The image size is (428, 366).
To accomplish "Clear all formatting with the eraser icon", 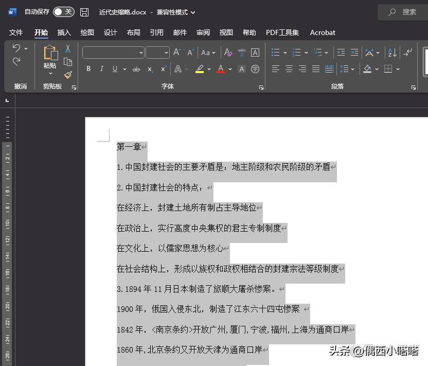I will (227, 52).
